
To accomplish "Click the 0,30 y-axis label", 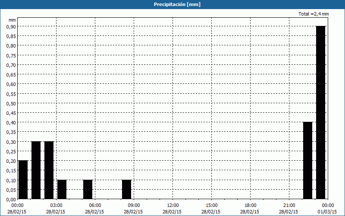I will [x=11, y=142].
